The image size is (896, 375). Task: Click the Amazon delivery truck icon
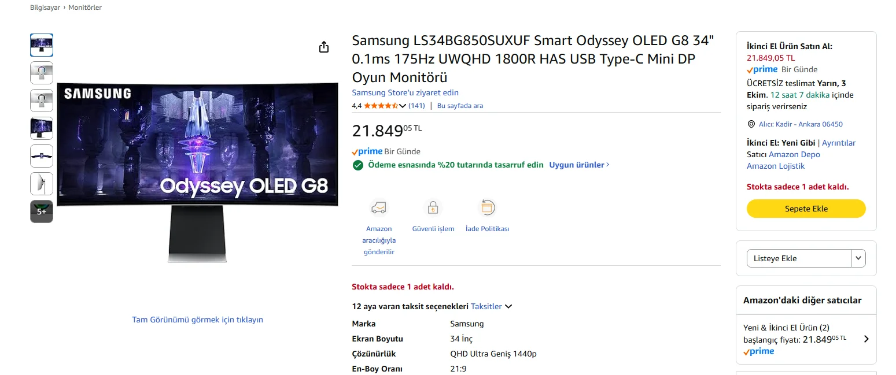click(x=378, y=207)
